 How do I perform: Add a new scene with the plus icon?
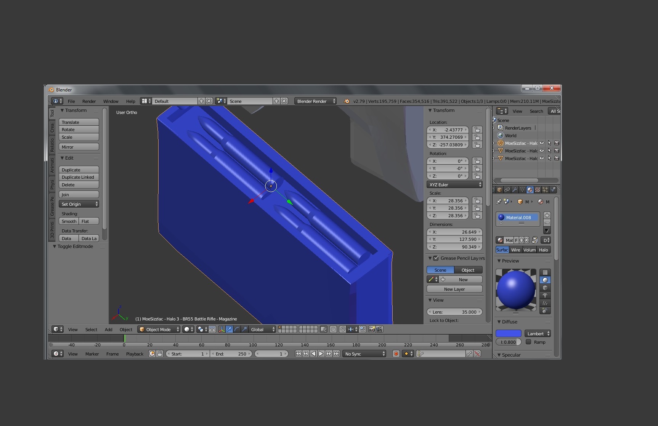276,101
